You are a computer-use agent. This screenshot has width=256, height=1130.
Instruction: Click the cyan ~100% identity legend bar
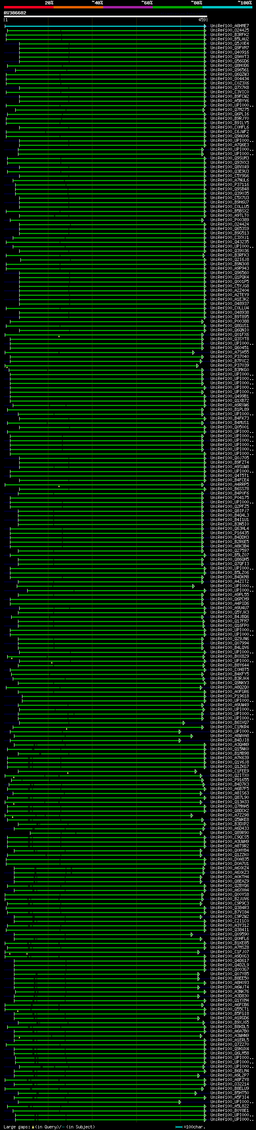point(227,7)
